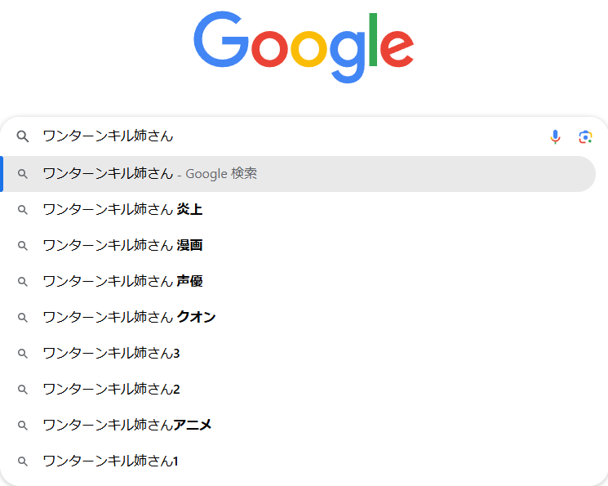Click magnifier icon beside 声優 suggestion

tap(23, 282)
